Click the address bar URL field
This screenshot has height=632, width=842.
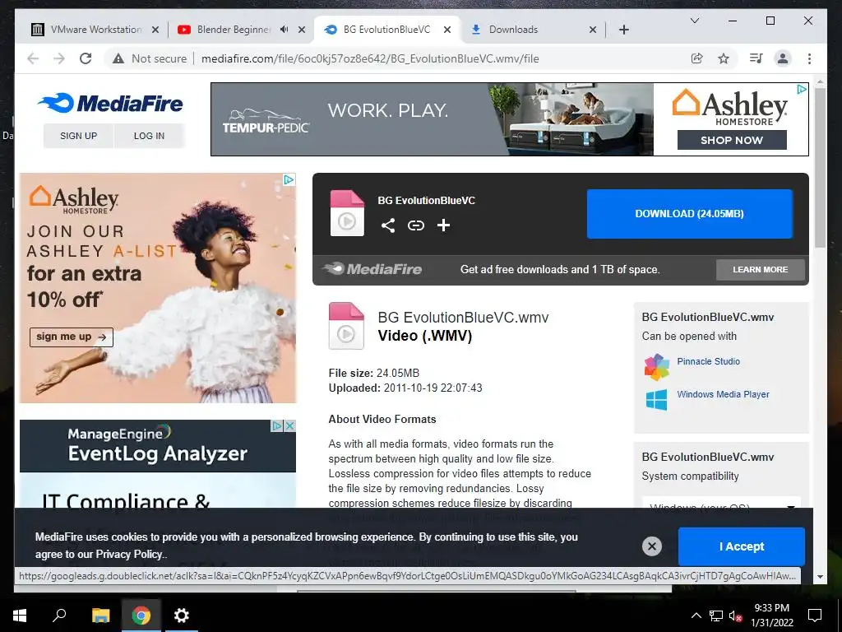coord(370,58)
